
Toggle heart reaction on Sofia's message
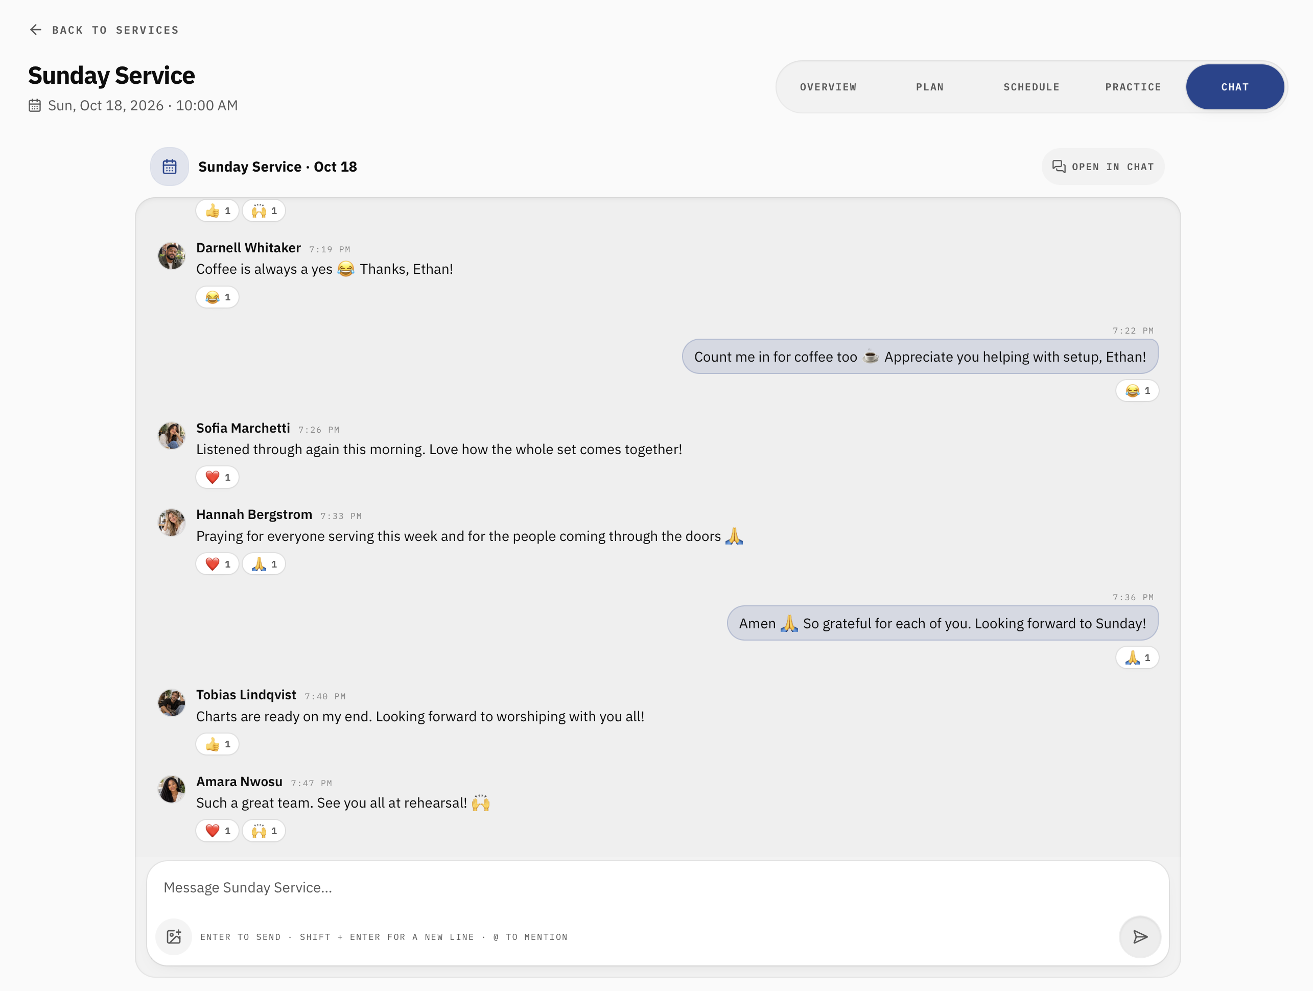tap(217, 477)
